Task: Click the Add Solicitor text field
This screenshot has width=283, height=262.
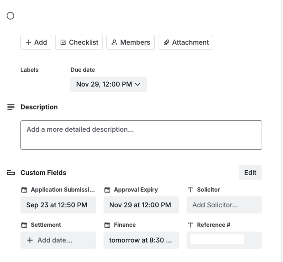Action: tap(224, 205)
